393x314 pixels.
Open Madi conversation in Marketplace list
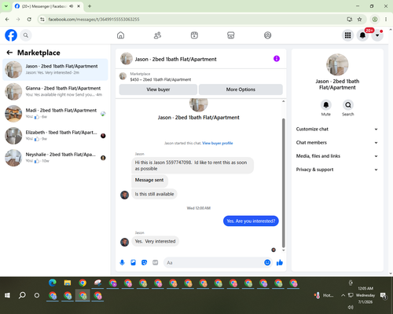(x=55, y=114)
